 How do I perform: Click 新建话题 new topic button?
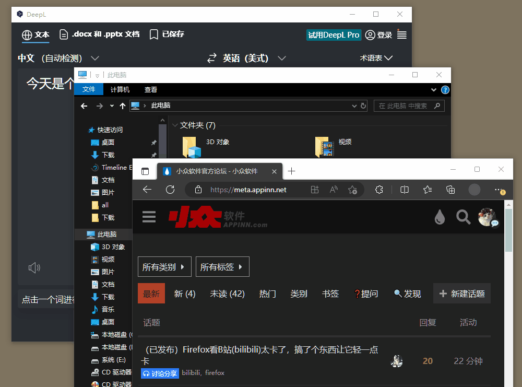click(x=462, y=294)
